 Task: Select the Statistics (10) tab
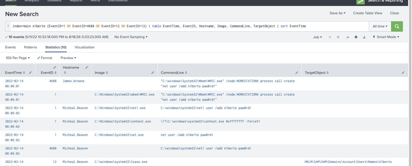(x=56, y=47)
